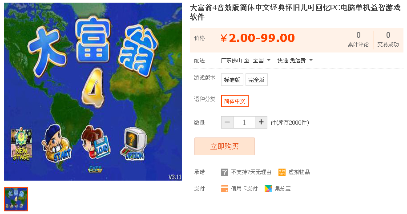Screen dimensions: 407x214
Task: Open the 累计评论 review count
Action: click(x=358, y=40)
